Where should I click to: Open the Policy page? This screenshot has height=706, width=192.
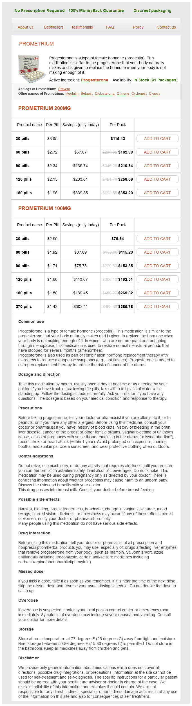(x=138, y=27)
